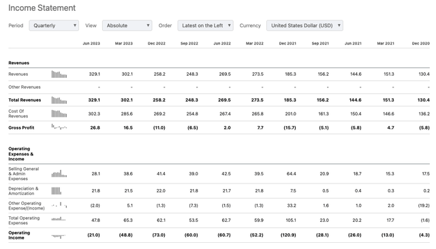
Task: Click the Gross Profit sparkline chart
Action: click(59, 127)
